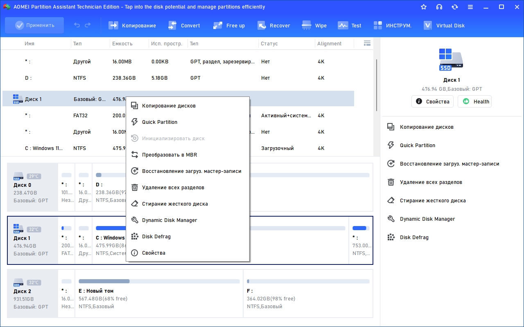Click the Convert toolbar icon
This screenshot has height=327, width=524.
point(184,25)
